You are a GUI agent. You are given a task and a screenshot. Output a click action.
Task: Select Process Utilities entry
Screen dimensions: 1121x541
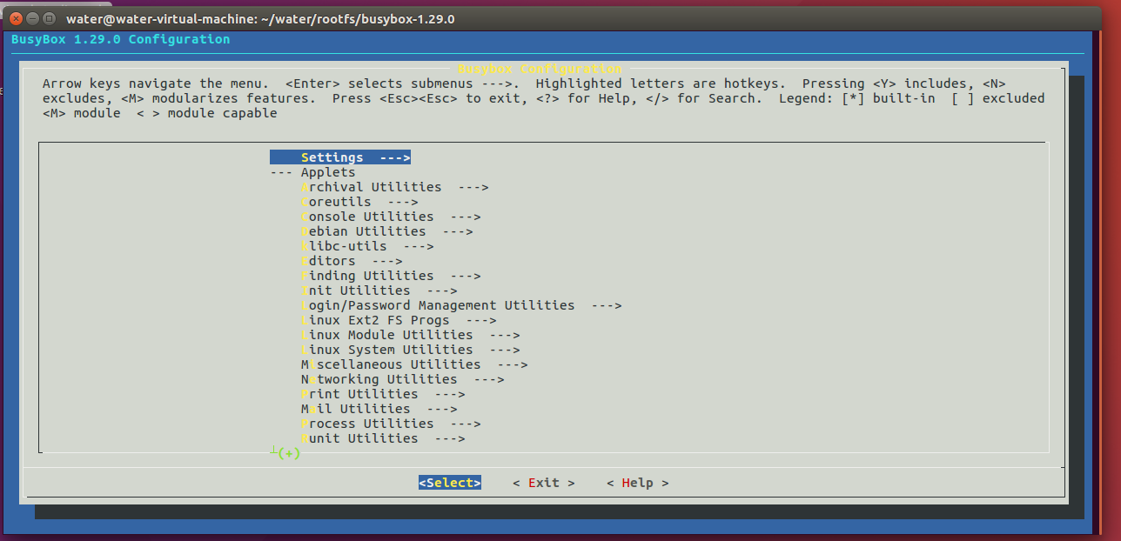pos(391,424)
